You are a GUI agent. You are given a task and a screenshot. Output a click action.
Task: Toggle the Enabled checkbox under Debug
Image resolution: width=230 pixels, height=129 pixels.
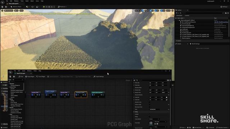[x=149, y=114]
